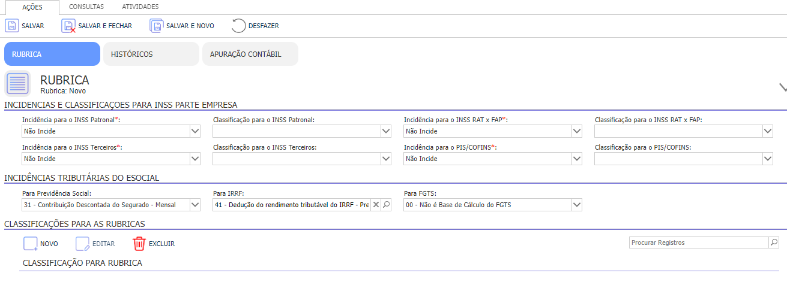
Task: Open the Para IRRF lookup search icon
Action: point(386,205)
